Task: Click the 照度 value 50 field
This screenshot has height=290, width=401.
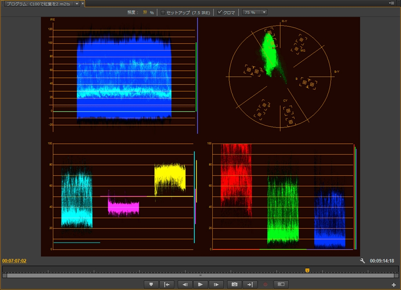Action: tap(145, 13)
